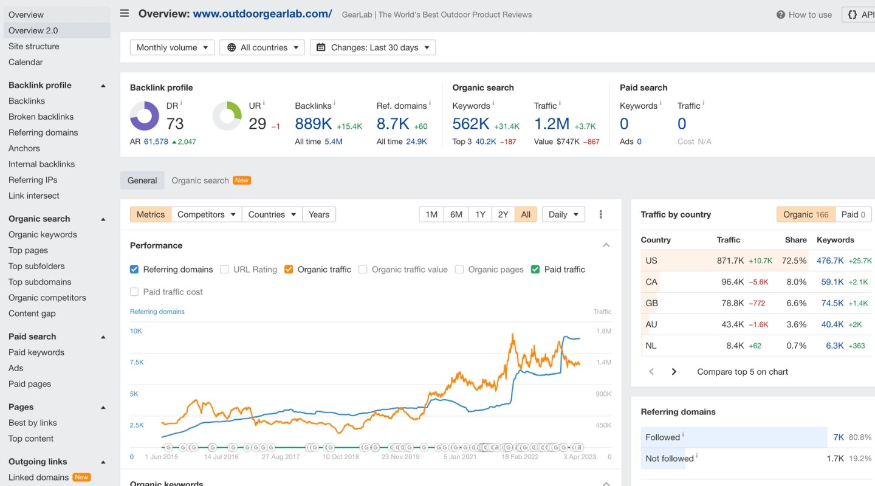Image resolution: width=875 pixels, height=486 pixels.
Task: Click the DR info tooltip icon
Action: (x=181, y=103)
